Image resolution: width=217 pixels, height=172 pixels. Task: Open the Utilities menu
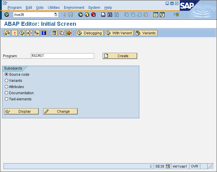[x=54, y=8]
